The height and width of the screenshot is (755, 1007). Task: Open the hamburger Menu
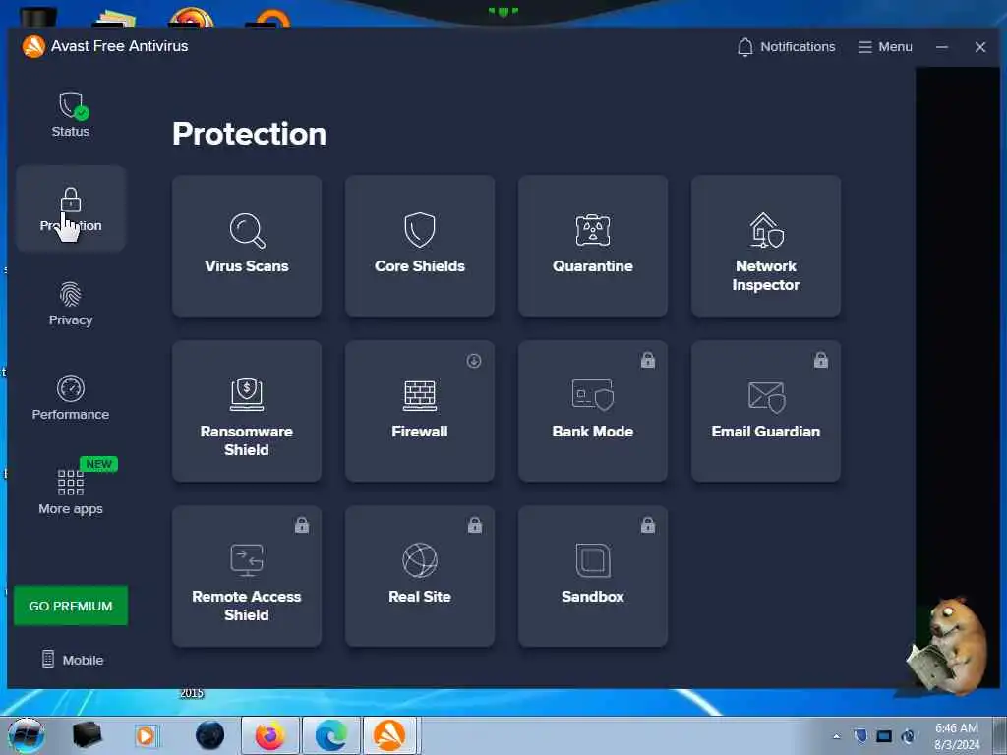[885, 47]
